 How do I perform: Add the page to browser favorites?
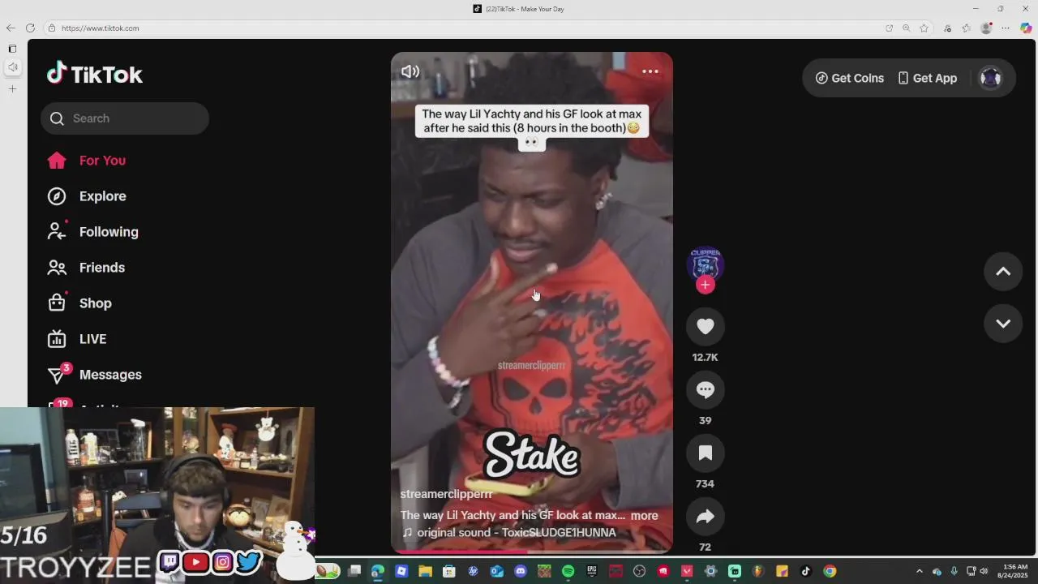[x=924, y=28]
